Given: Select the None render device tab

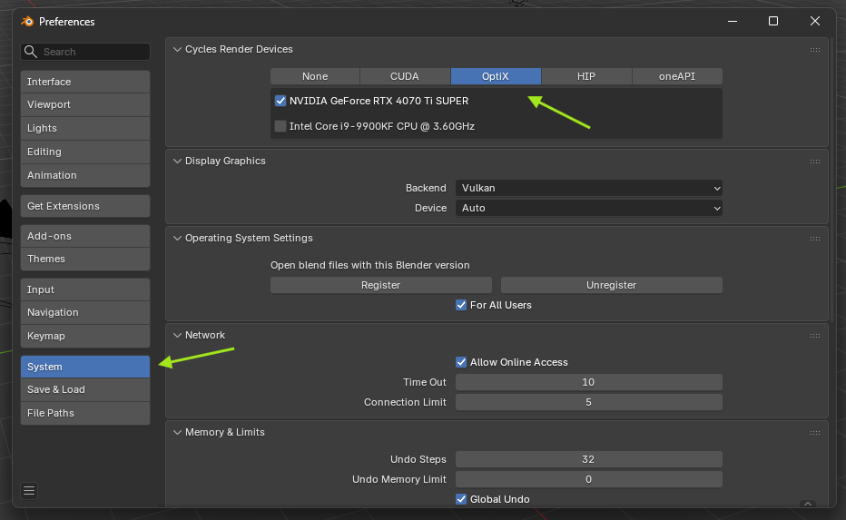Looking at the screenshot, I should 315,76.
